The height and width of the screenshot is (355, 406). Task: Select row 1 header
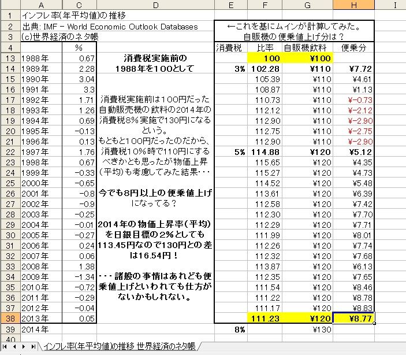(10, 16)
